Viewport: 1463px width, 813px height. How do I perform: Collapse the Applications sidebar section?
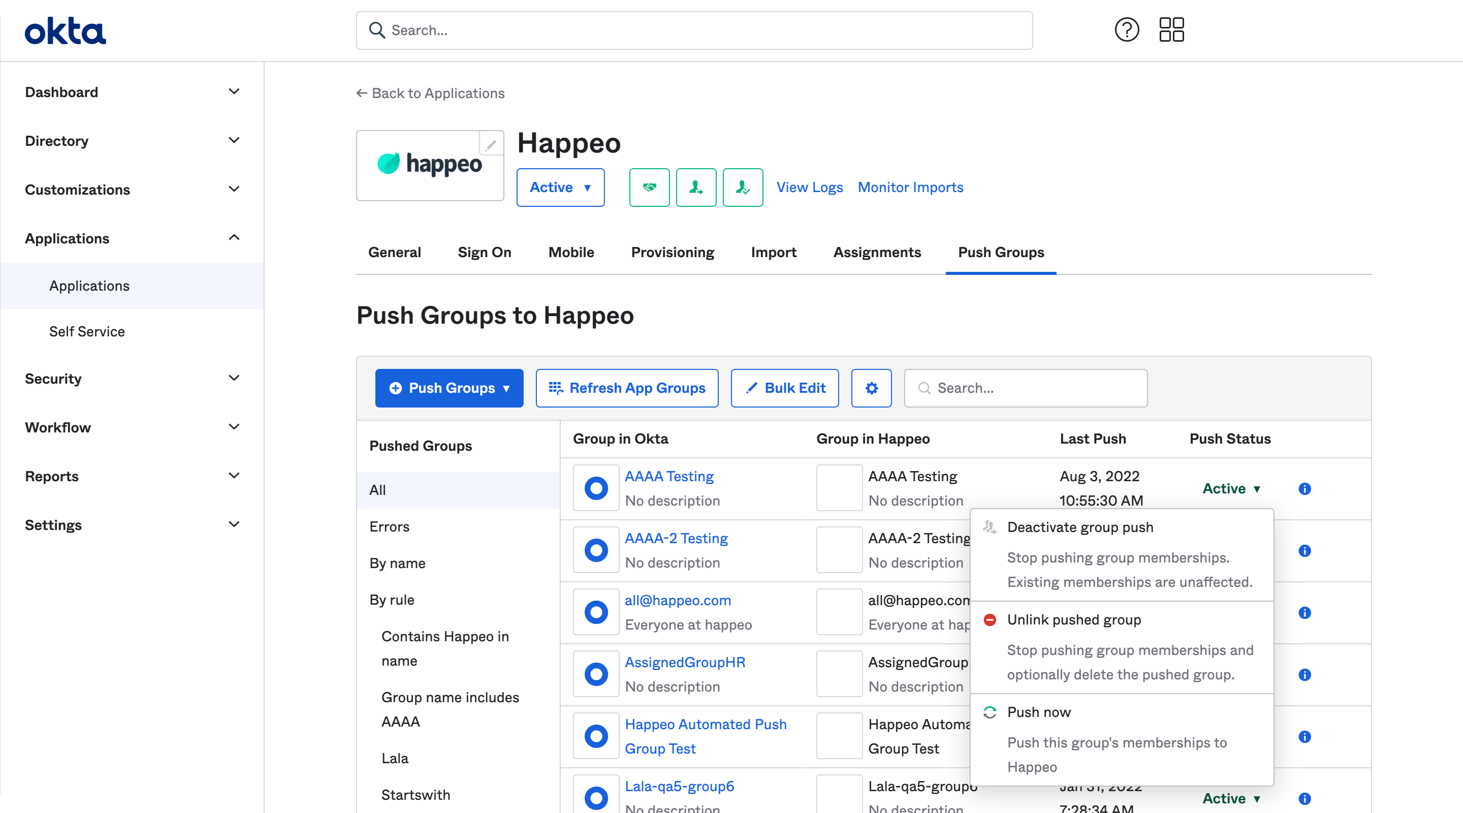click(x=132, y=239)
